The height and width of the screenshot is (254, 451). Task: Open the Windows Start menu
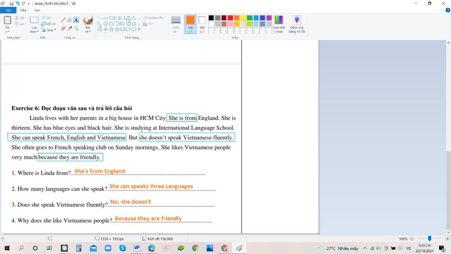pos(7,248)
